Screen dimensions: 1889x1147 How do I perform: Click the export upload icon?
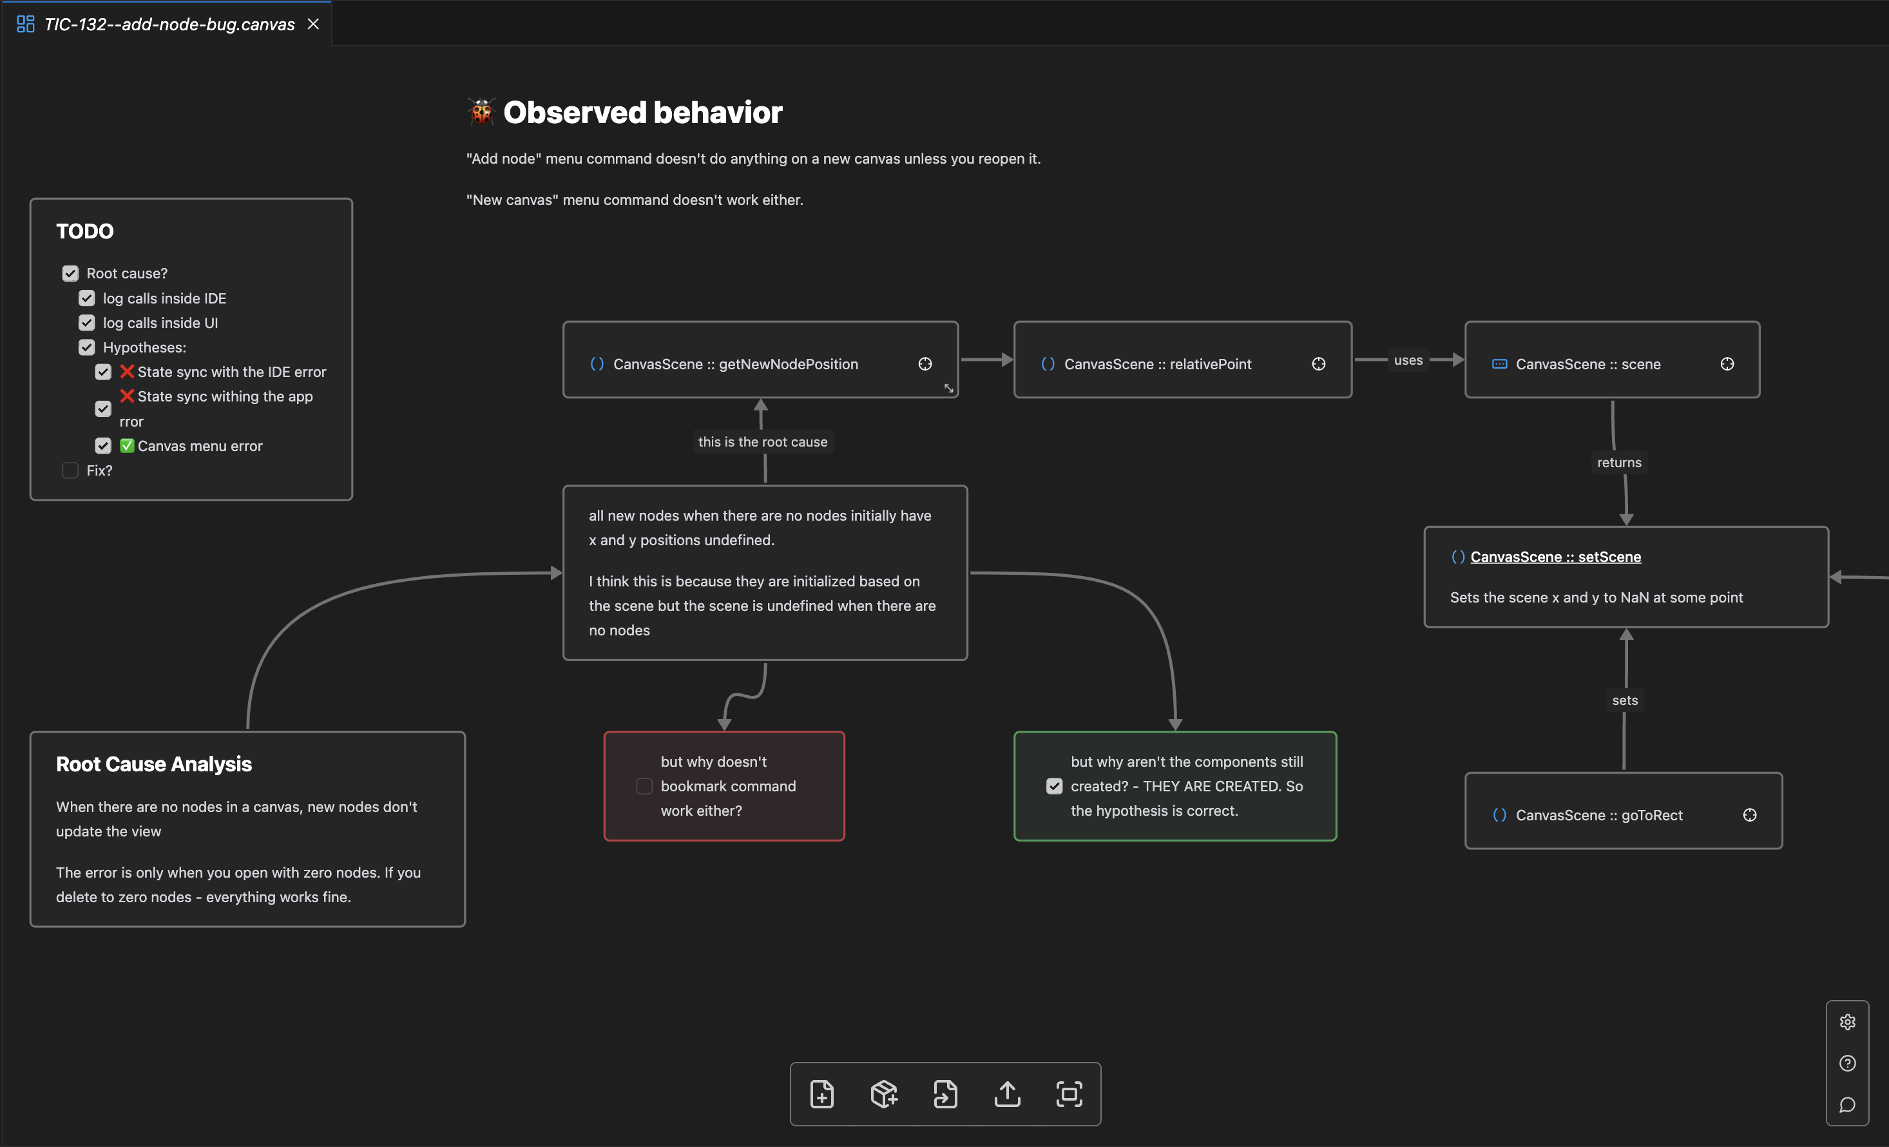pyautogui.click(x=1008, y=1094)
